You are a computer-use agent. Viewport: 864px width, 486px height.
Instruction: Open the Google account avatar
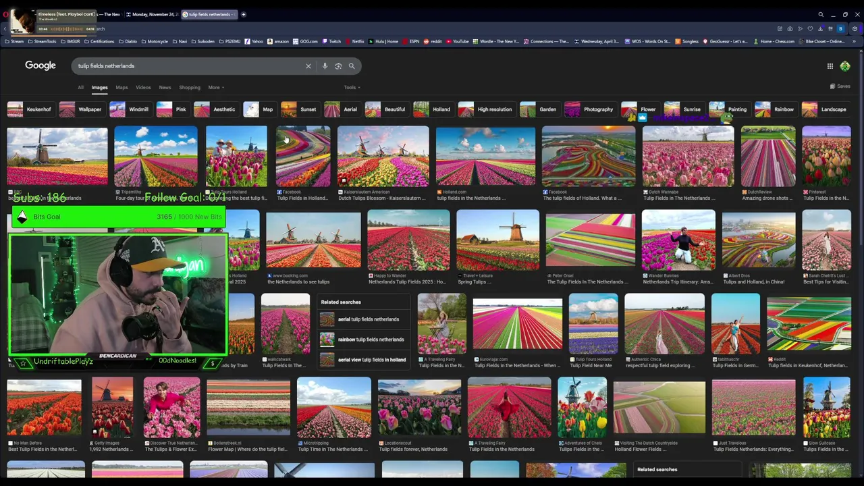click(x=845, y=66)
